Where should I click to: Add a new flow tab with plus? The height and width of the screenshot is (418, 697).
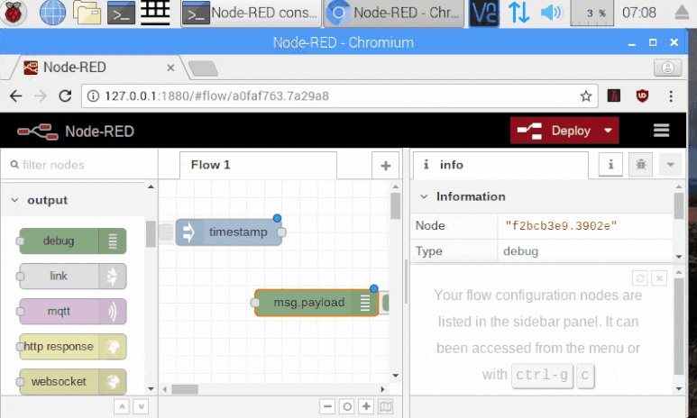coord(385,166)
